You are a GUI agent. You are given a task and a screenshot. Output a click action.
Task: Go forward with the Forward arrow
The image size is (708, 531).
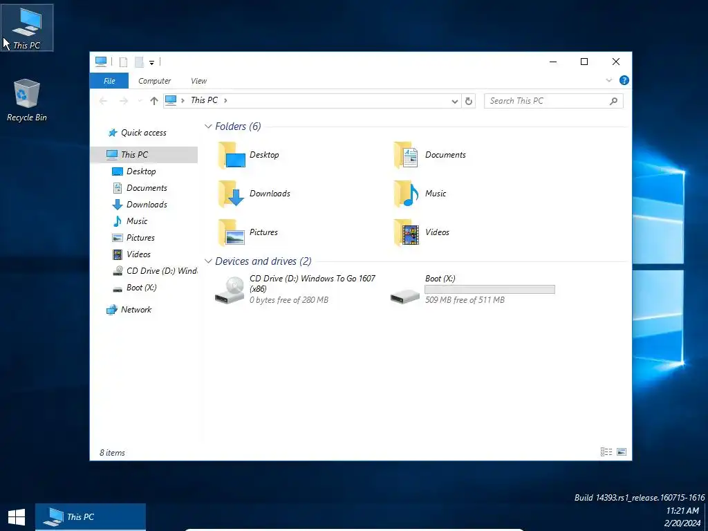click(x=123, y=101)
